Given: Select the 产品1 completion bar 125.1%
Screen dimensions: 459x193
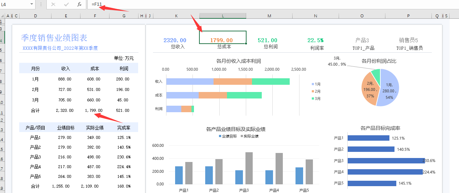Looking at the screenshot, I should click(x=368, y=138).
